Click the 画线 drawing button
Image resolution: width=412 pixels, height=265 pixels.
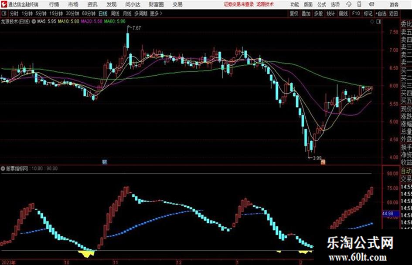[343, 13]
